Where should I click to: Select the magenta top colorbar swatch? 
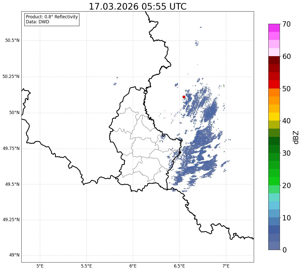tap(274, 28)
